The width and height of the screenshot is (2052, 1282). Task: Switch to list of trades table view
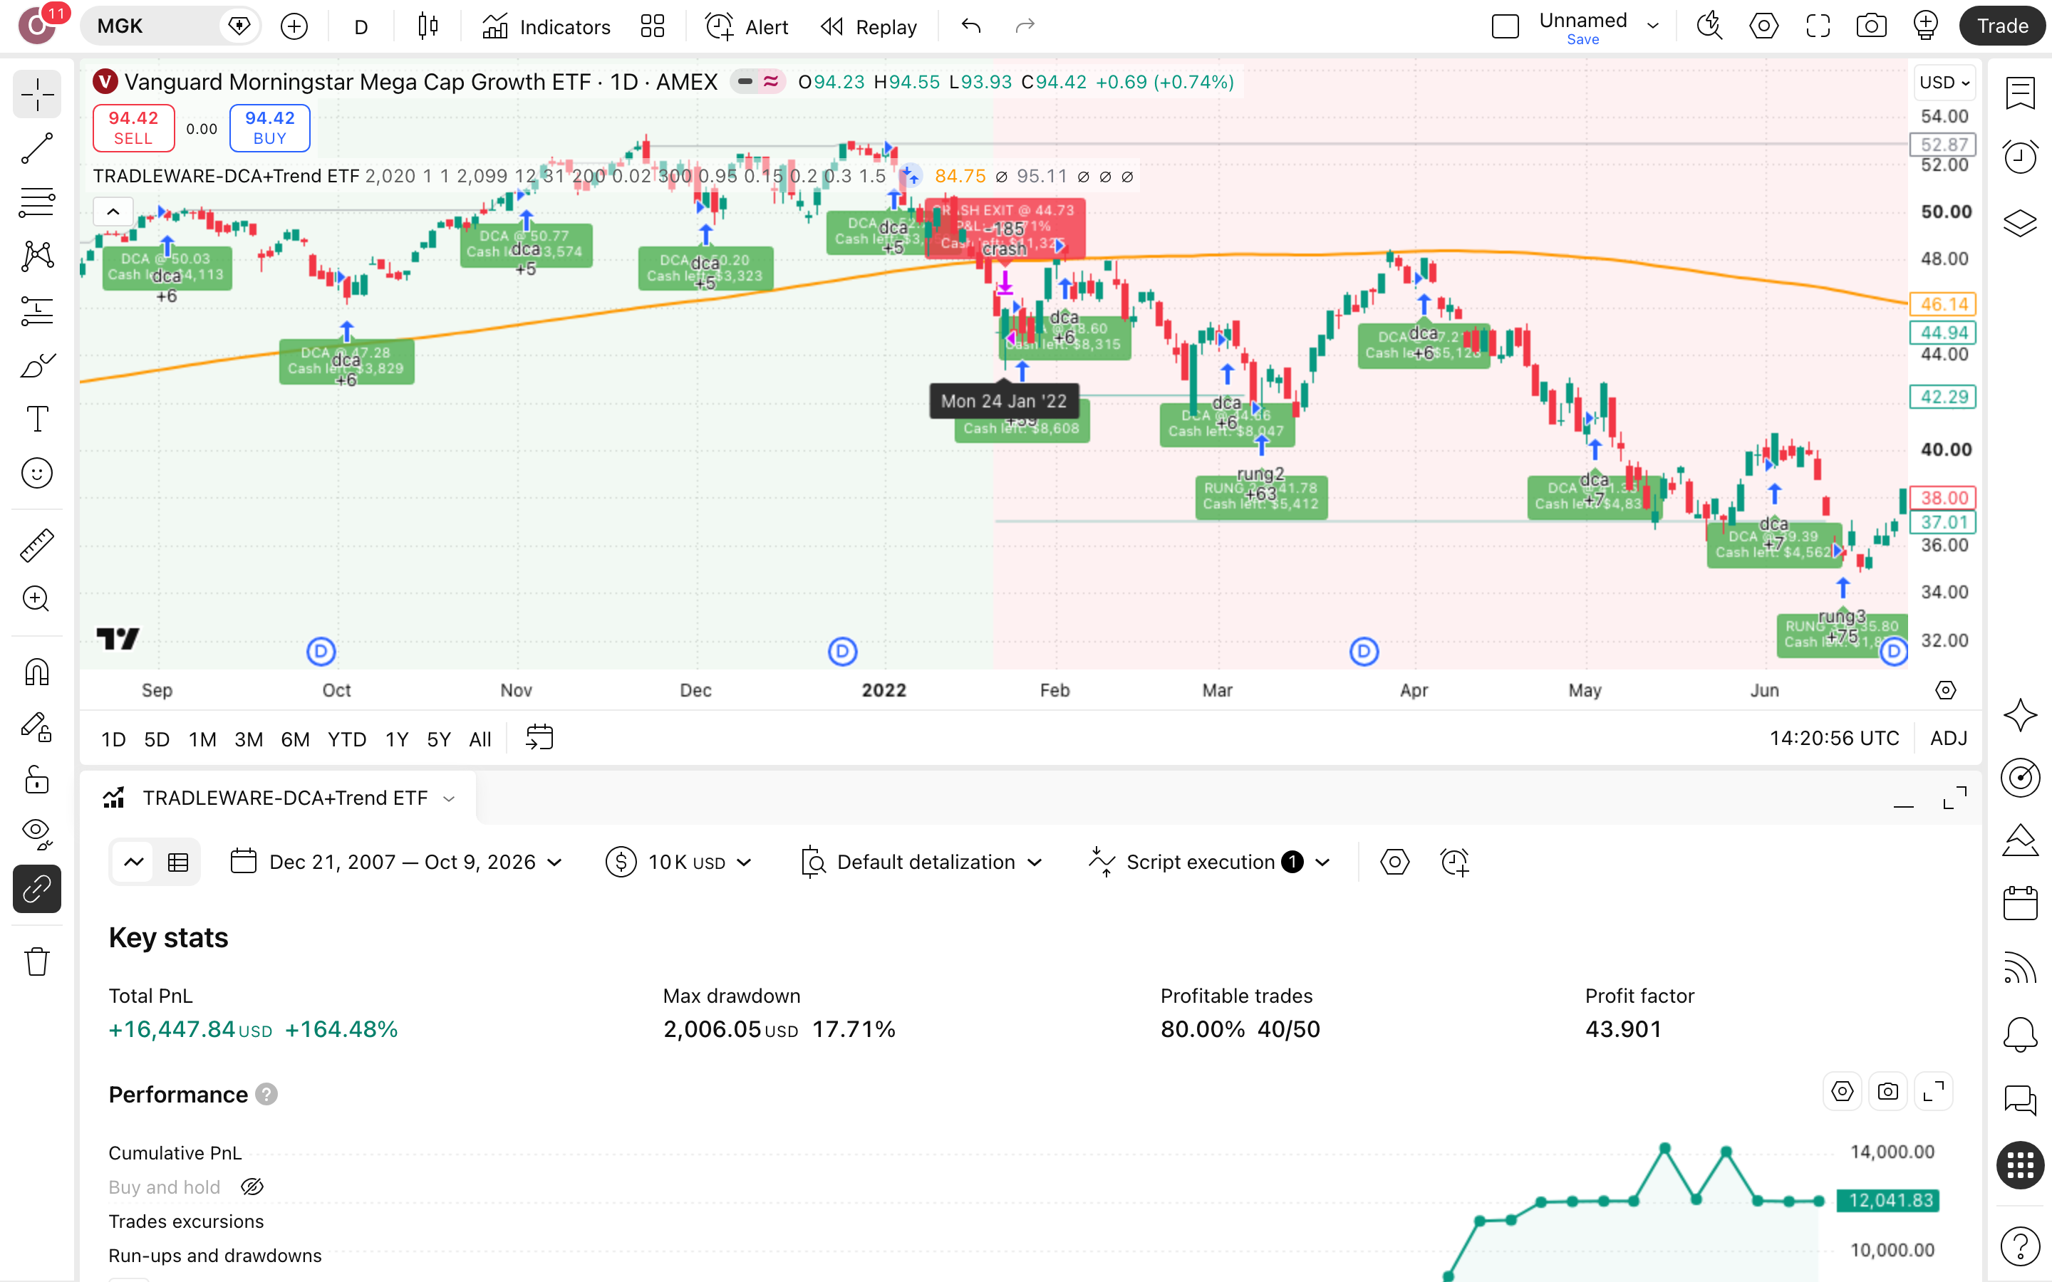click(x=178, y=863)
